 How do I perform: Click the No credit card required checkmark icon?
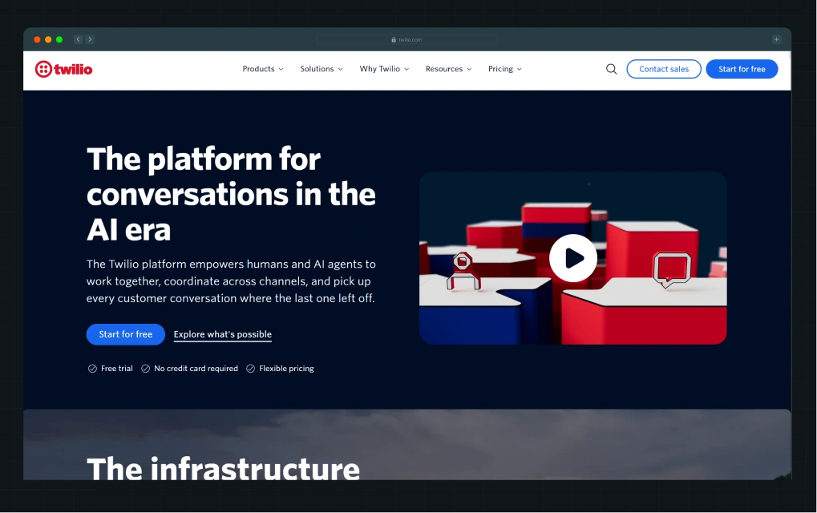point(145,368)
